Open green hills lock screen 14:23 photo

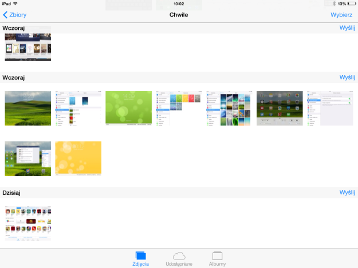pyautogui.click(x=28, y=108)
